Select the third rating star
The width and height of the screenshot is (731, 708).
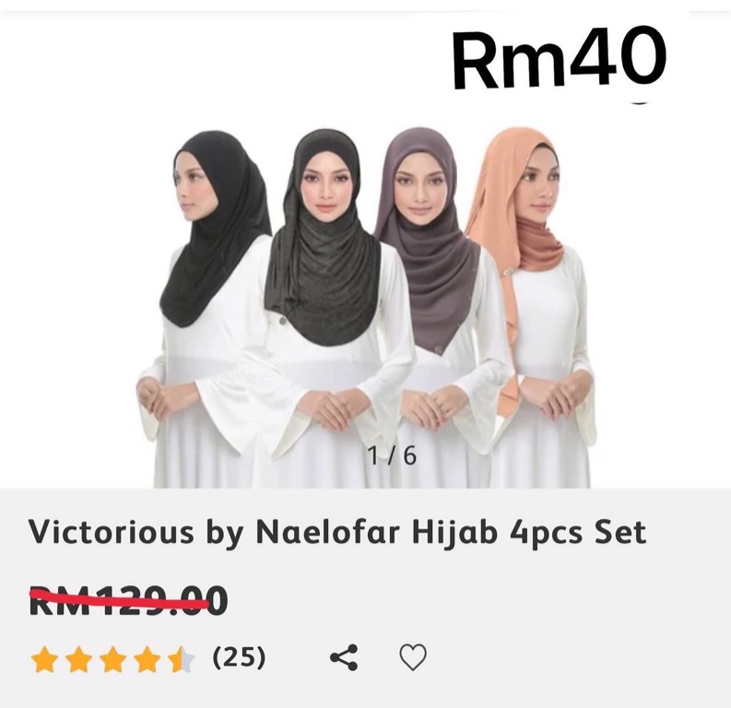(x=112, y=659)
